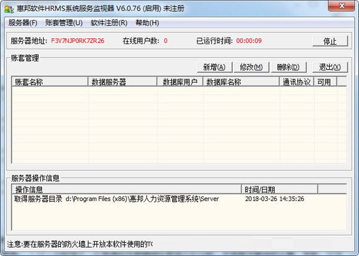359x256 pixels.
Task: Sort by 数据库名称 column header
Action: point(241,82)
